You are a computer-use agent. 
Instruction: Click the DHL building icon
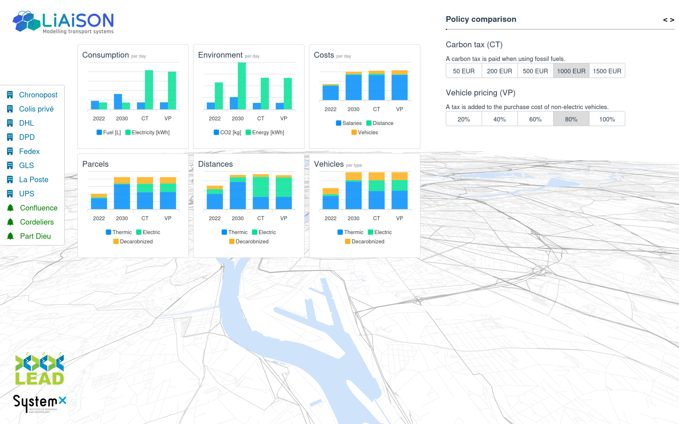tap(10, 123)
